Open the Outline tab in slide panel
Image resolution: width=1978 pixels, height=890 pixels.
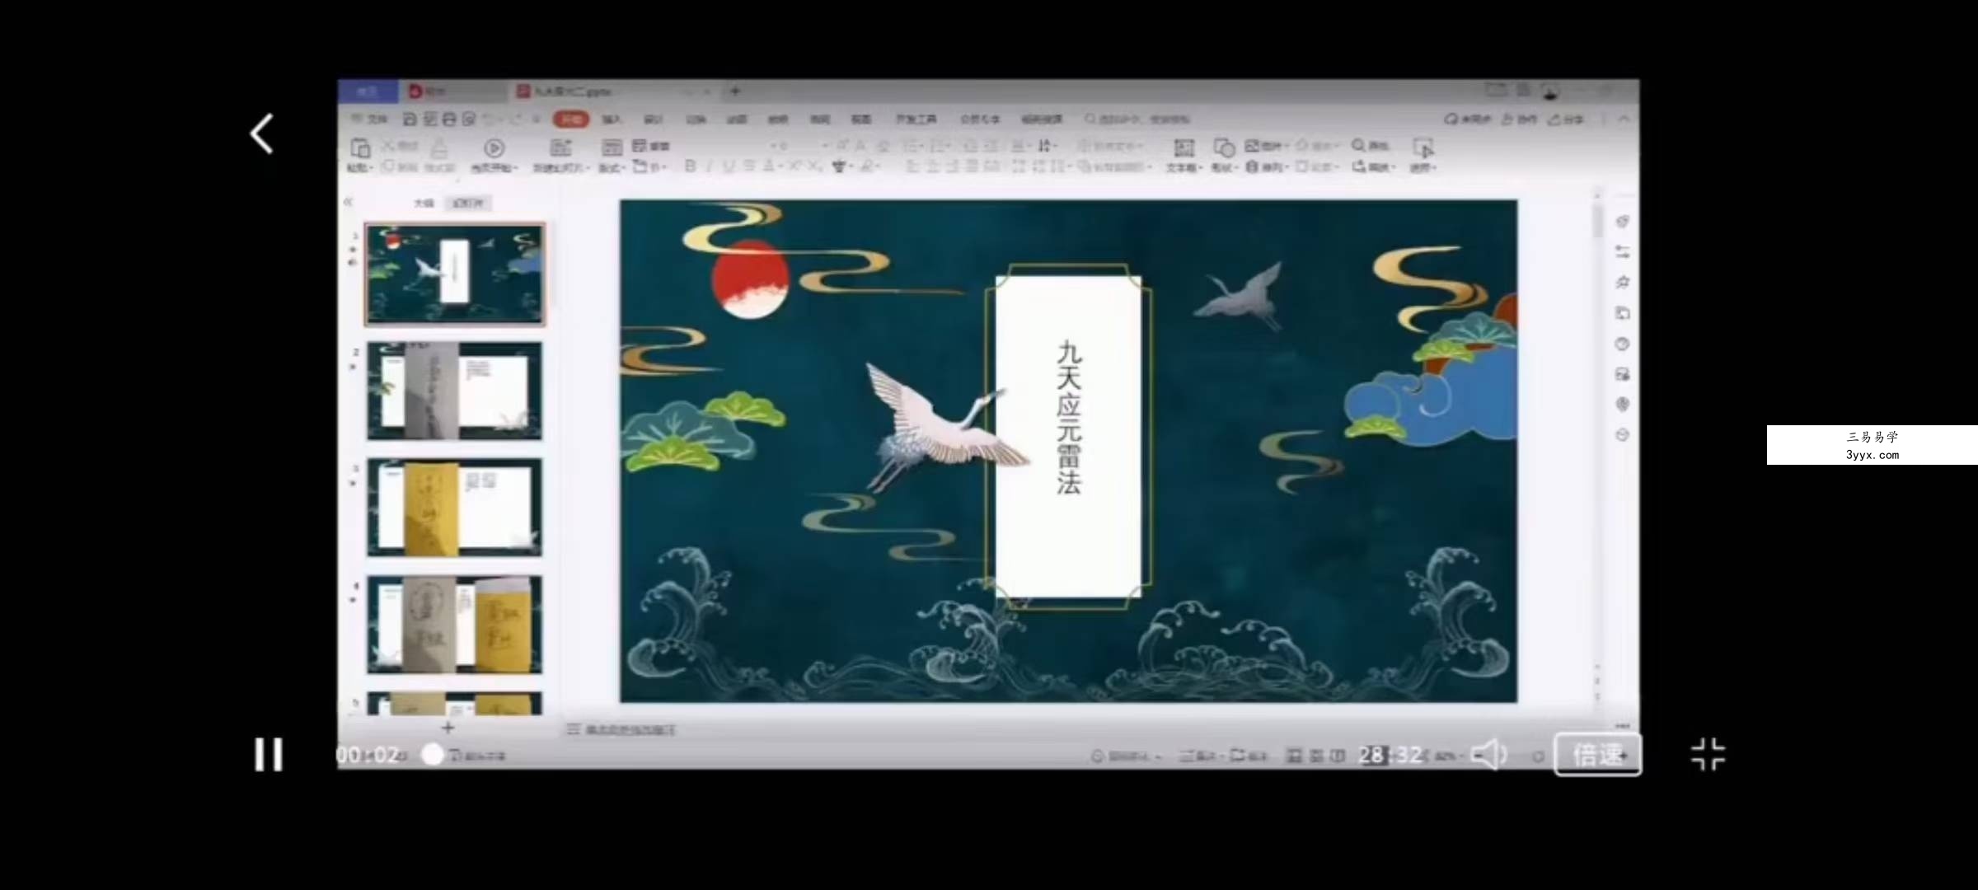coord(424,203)
